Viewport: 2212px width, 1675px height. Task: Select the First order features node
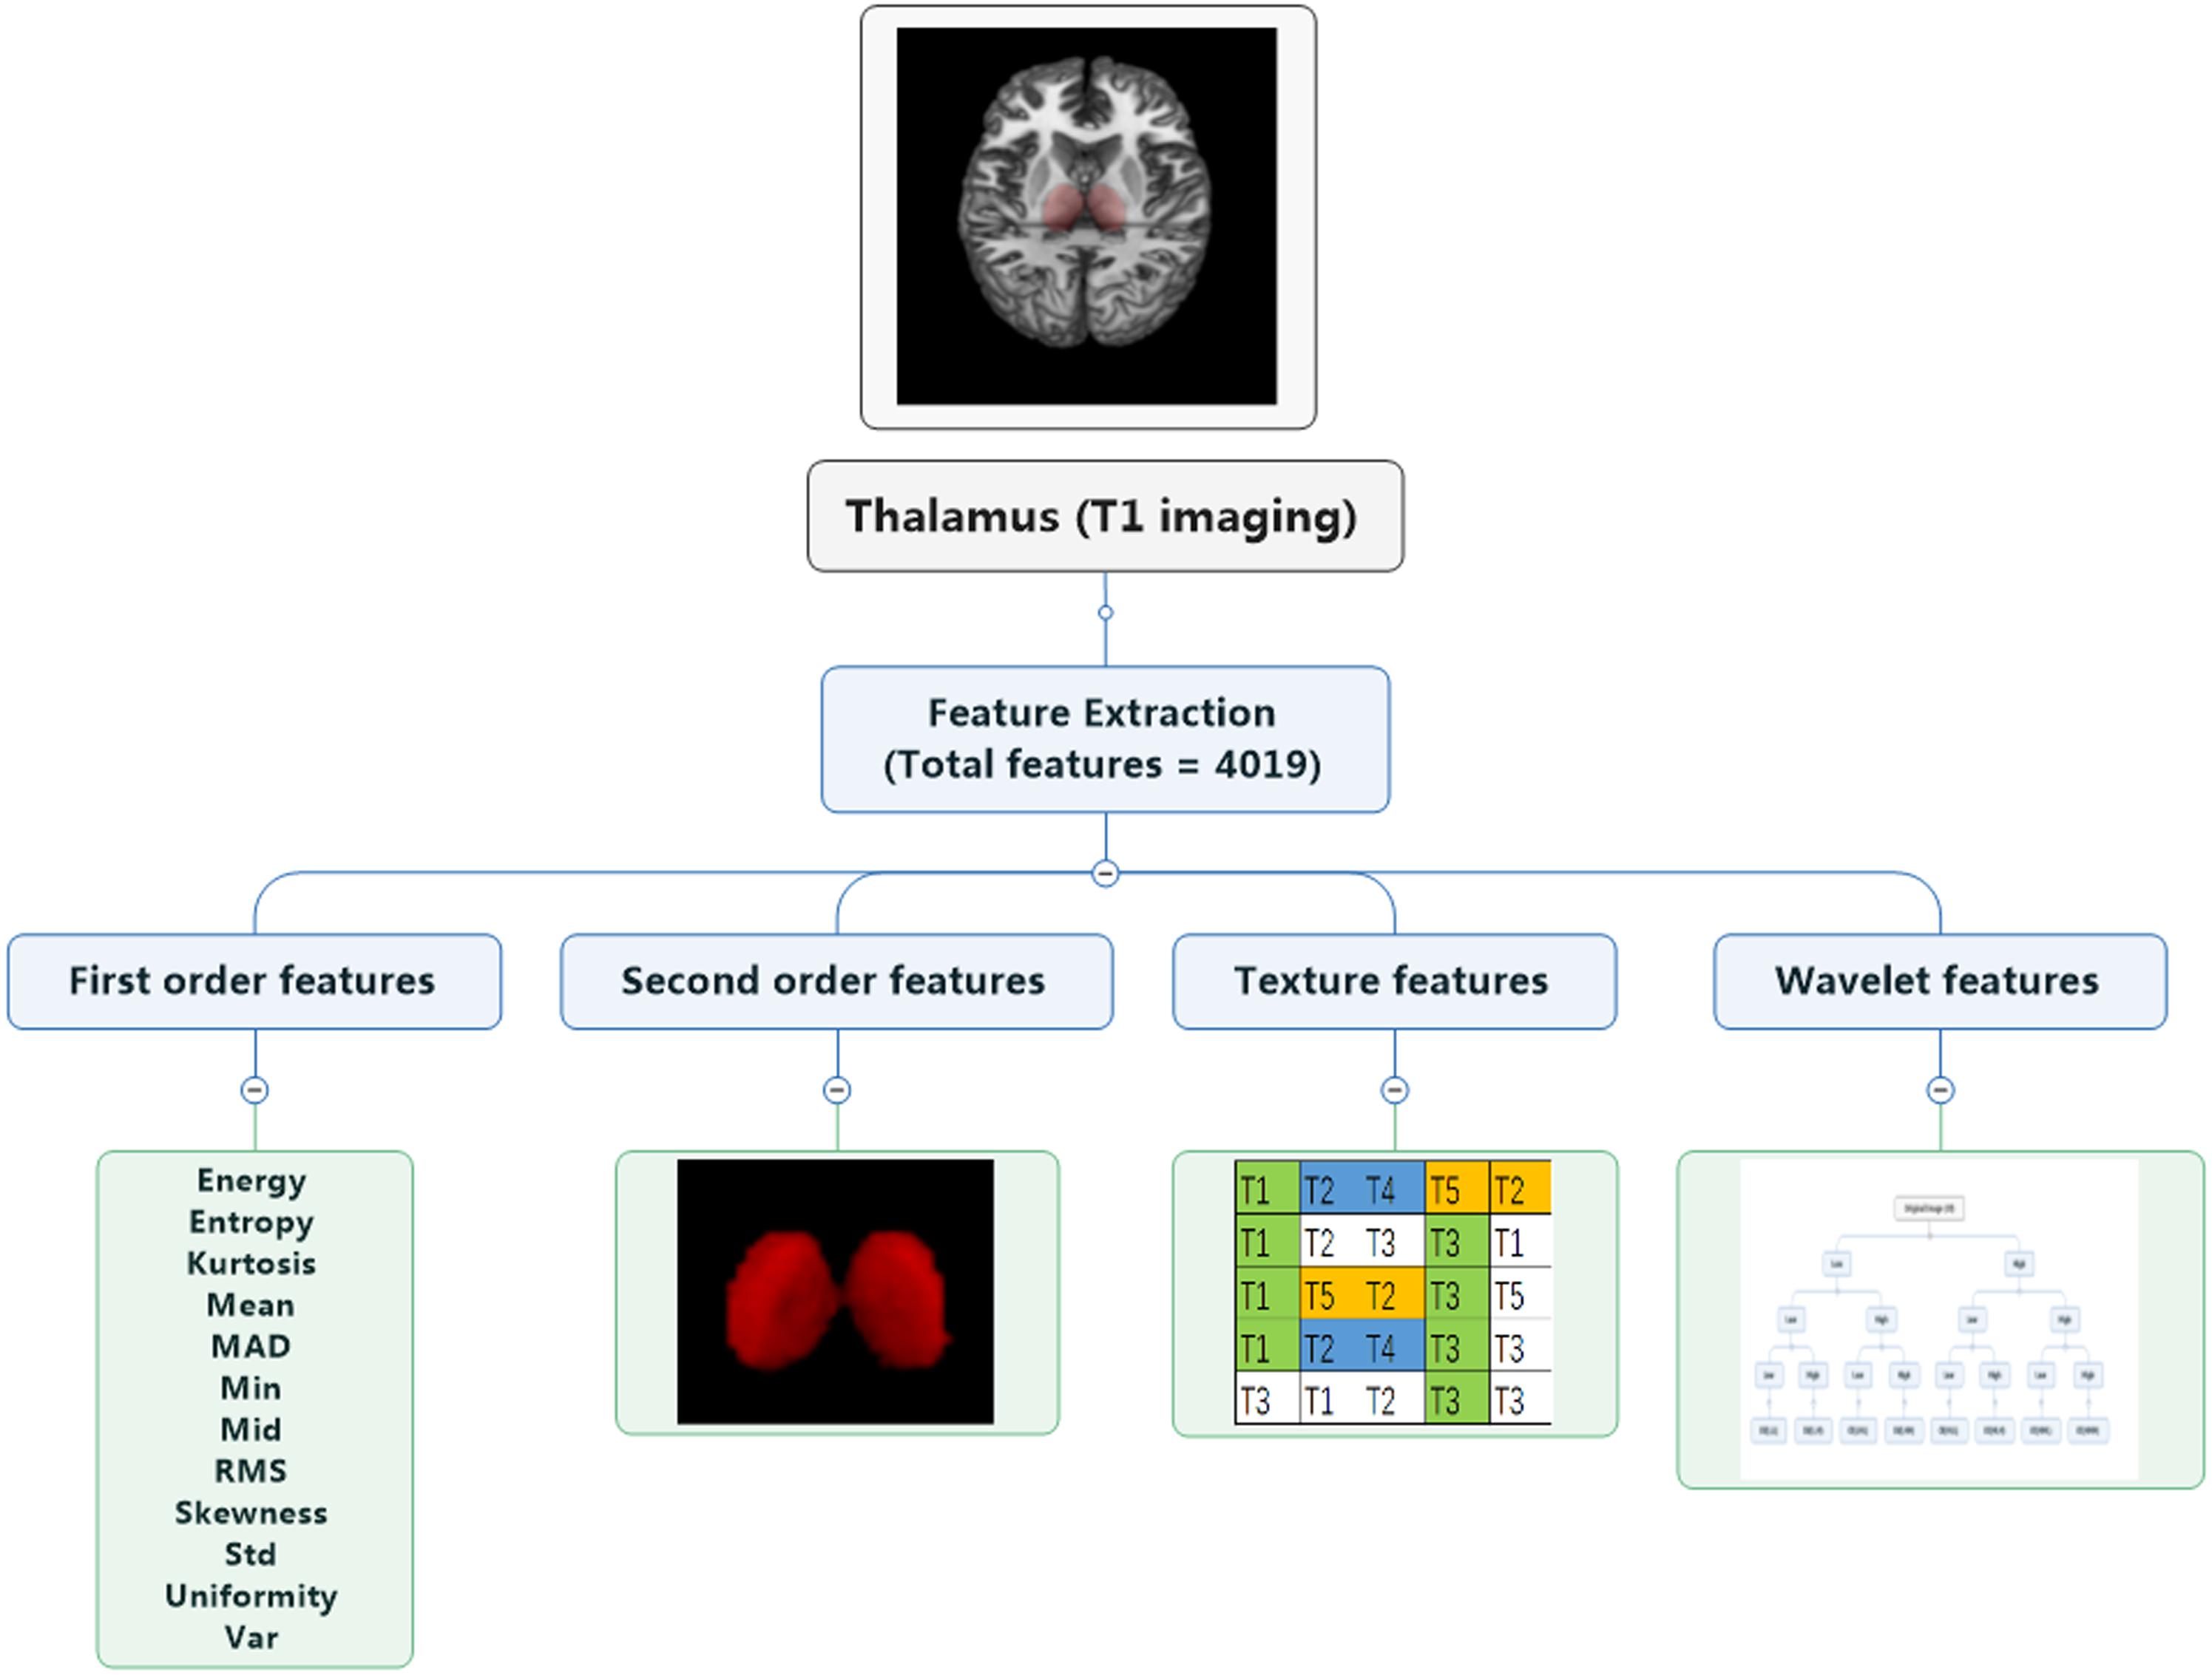pyautogui.click(x=254, y=982)
